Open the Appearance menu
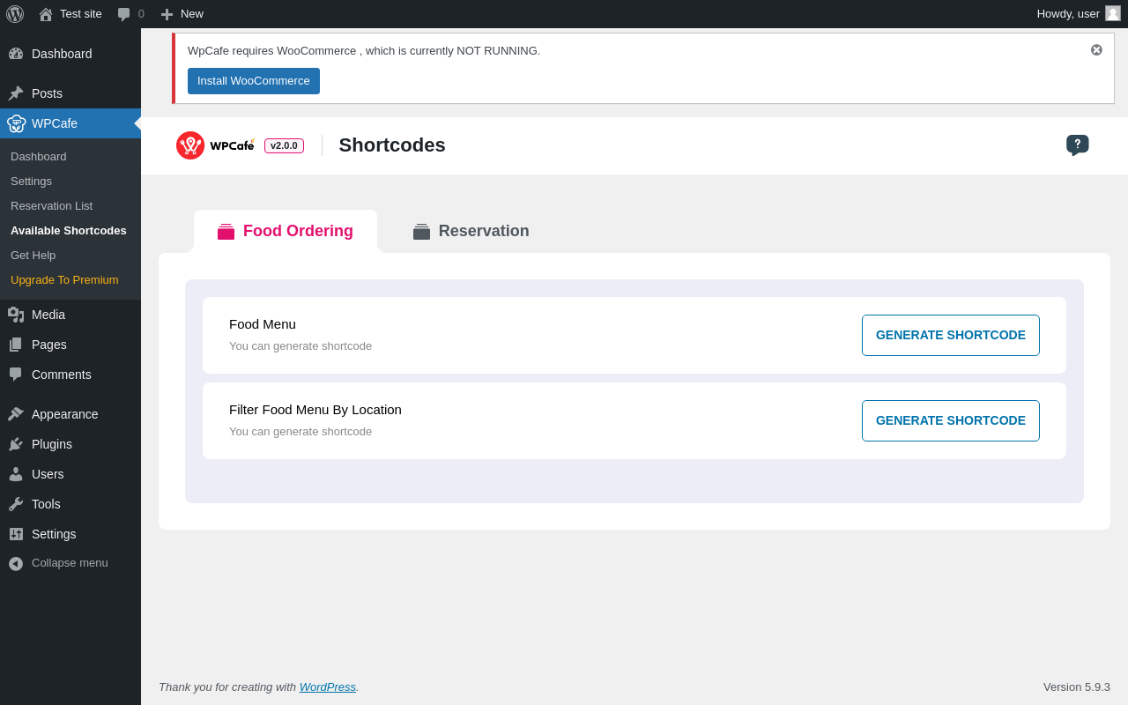 tap(64, 414)
